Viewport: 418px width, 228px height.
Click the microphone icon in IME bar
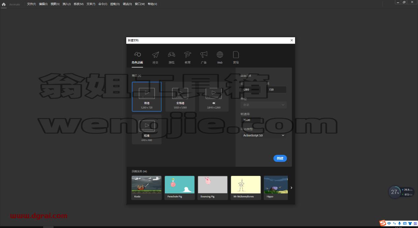pyautogui.click(x=400, y=223)
